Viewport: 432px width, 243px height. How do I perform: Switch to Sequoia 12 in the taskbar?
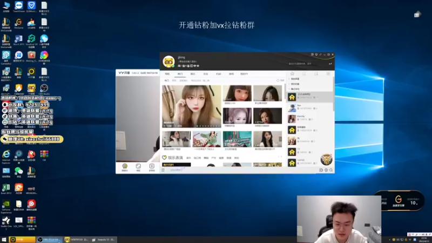(104, 240)
